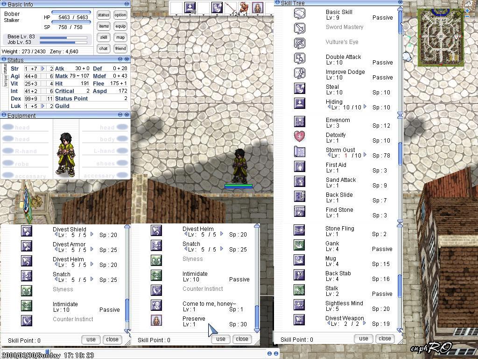478x359 pixels.
Task: Decrease Divest Weapon selected level
Action: (x=329, y=323)
